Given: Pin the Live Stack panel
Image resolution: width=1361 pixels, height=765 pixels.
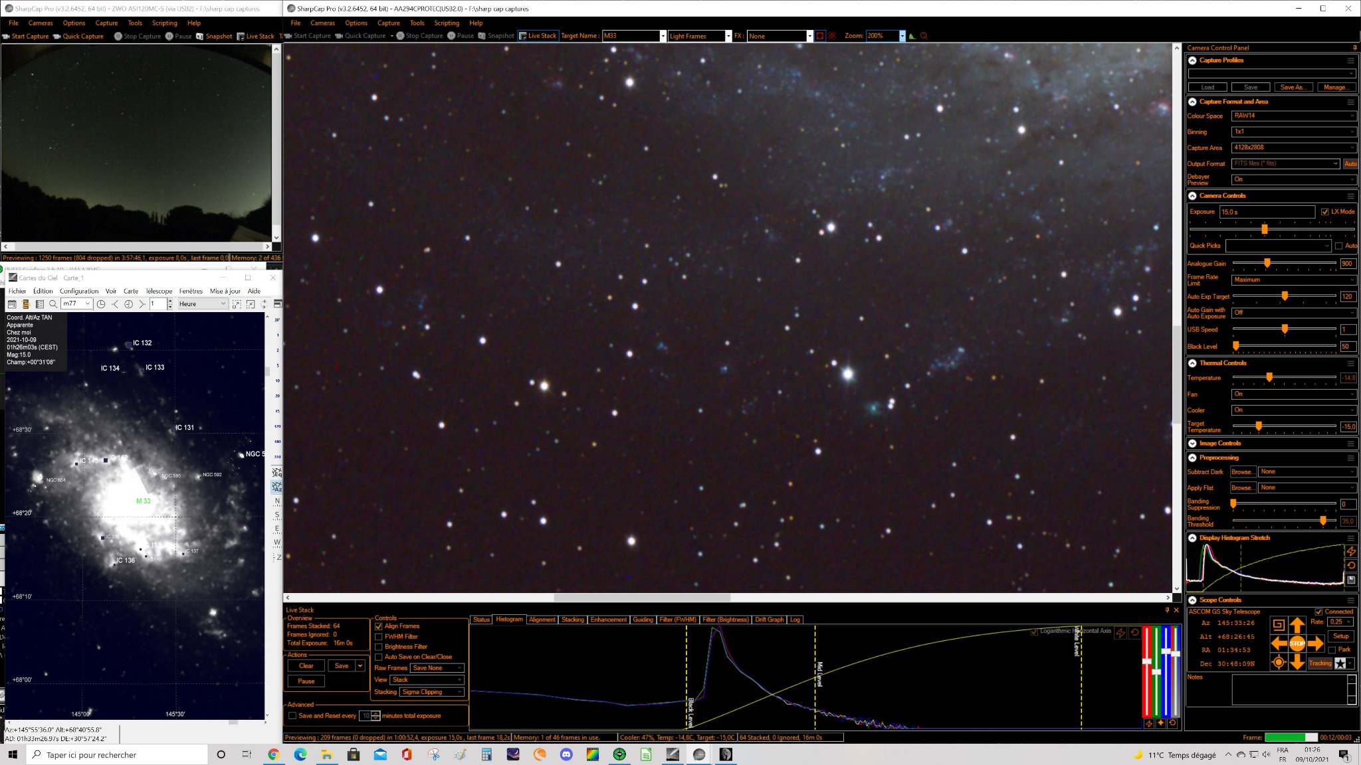Looking at the screenshot, I should click(1167, 610).
